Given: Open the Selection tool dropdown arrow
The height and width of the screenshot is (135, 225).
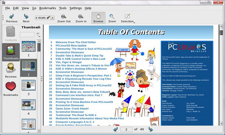Looking at the screenshot, I should [134, 23].
